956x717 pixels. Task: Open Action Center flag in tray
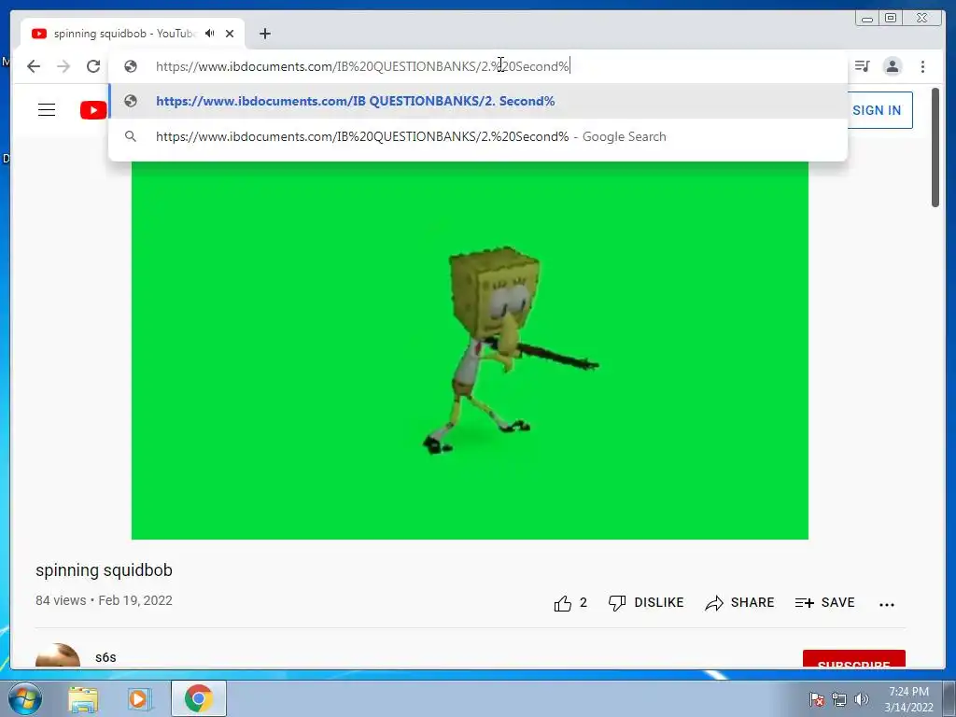tap(817, 699)
